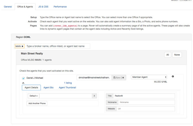Click the Region CCML header
The width and height of the screenshot is (193, 126).
tap(23, 37)
